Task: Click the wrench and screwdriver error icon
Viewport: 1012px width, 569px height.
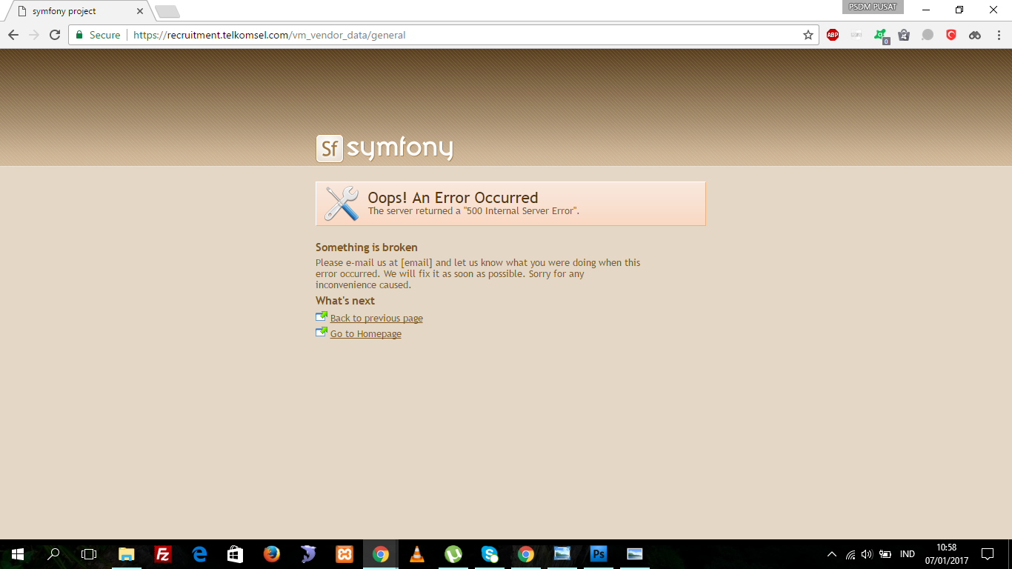Action: click(x=342, y=203)
